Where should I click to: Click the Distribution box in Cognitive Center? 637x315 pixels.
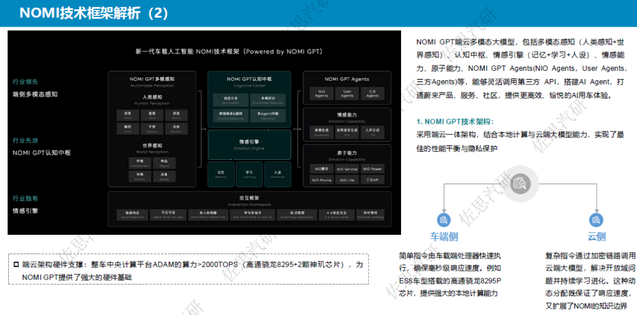(x=231, y=100)
